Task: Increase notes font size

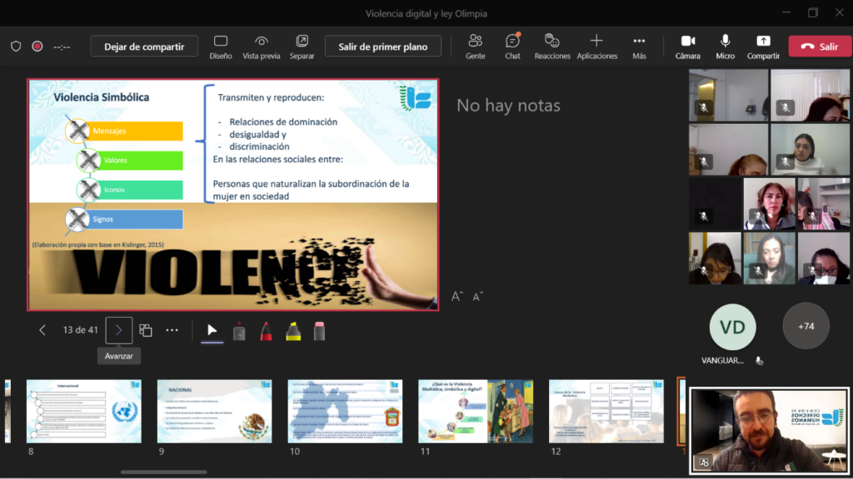Action: [x=457, y=297]
